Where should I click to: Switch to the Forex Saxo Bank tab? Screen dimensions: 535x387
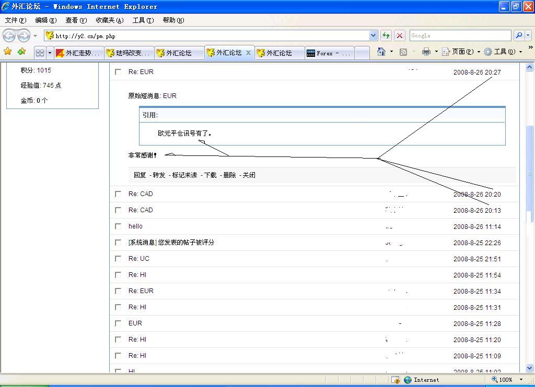pyautogui.click(x=330, y=53)
